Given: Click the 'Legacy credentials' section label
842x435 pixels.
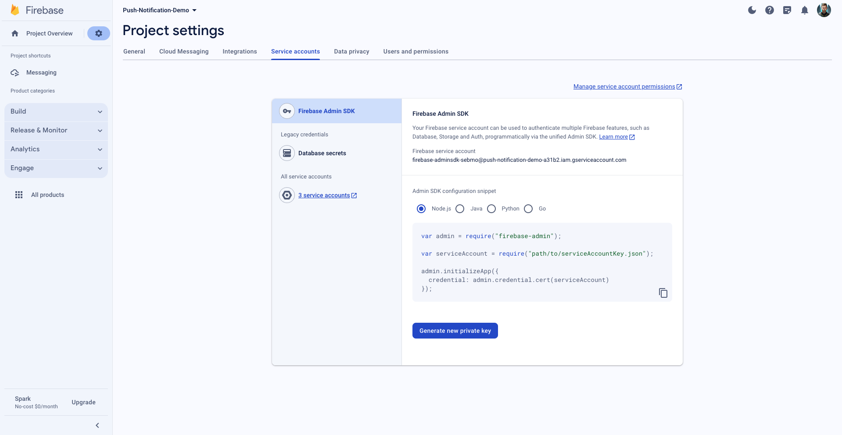Looking at the screenshot, I should point(304,135).
